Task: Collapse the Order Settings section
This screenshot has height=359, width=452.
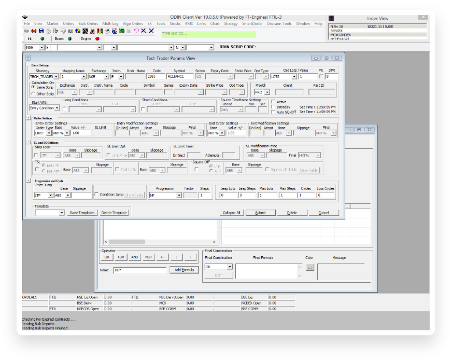Action: (29, 118)
